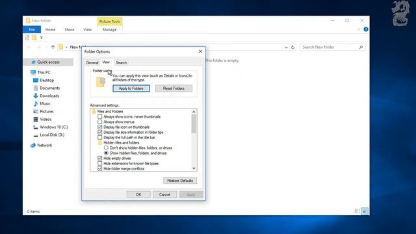
Task: Click the Downloads arrow icon
Action: coord(36,96)
